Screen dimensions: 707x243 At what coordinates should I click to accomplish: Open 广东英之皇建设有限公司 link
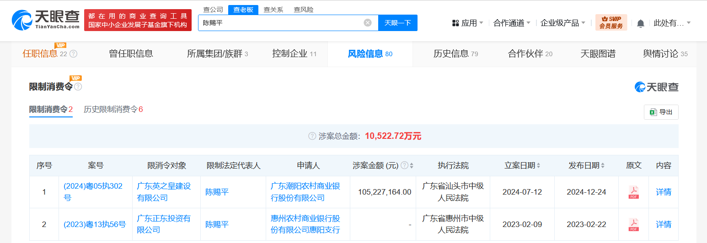pos(164,192)
